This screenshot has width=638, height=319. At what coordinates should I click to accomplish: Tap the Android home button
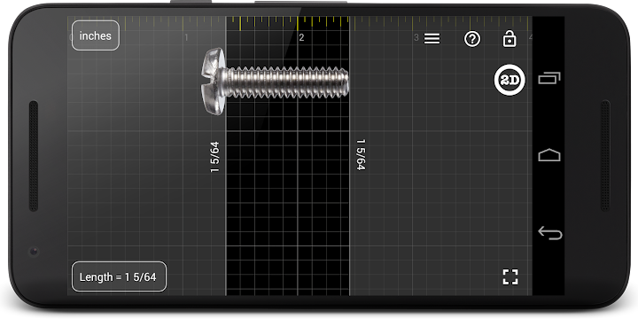pyautogui.click(x=549, y=155)
